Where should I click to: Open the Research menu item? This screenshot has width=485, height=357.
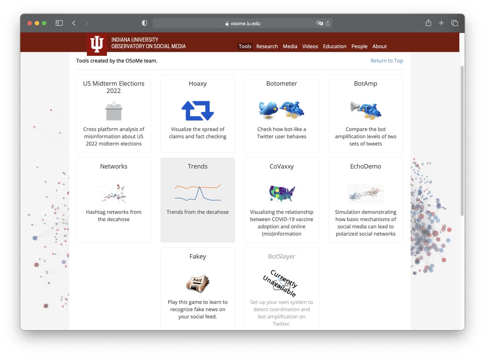(267, 46)
